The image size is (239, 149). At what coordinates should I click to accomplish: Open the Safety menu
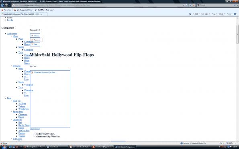coord(222,14)
